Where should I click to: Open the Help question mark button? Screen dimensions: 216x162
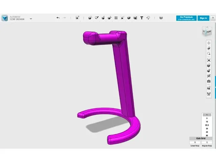coord(213,18)
